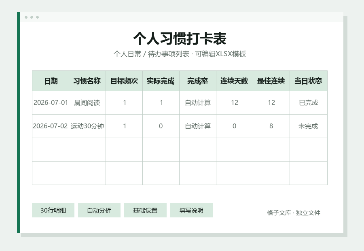Click the 基础设置 tag button
The height and width of the screenshot is (251, 364).
tap(145, 211)
